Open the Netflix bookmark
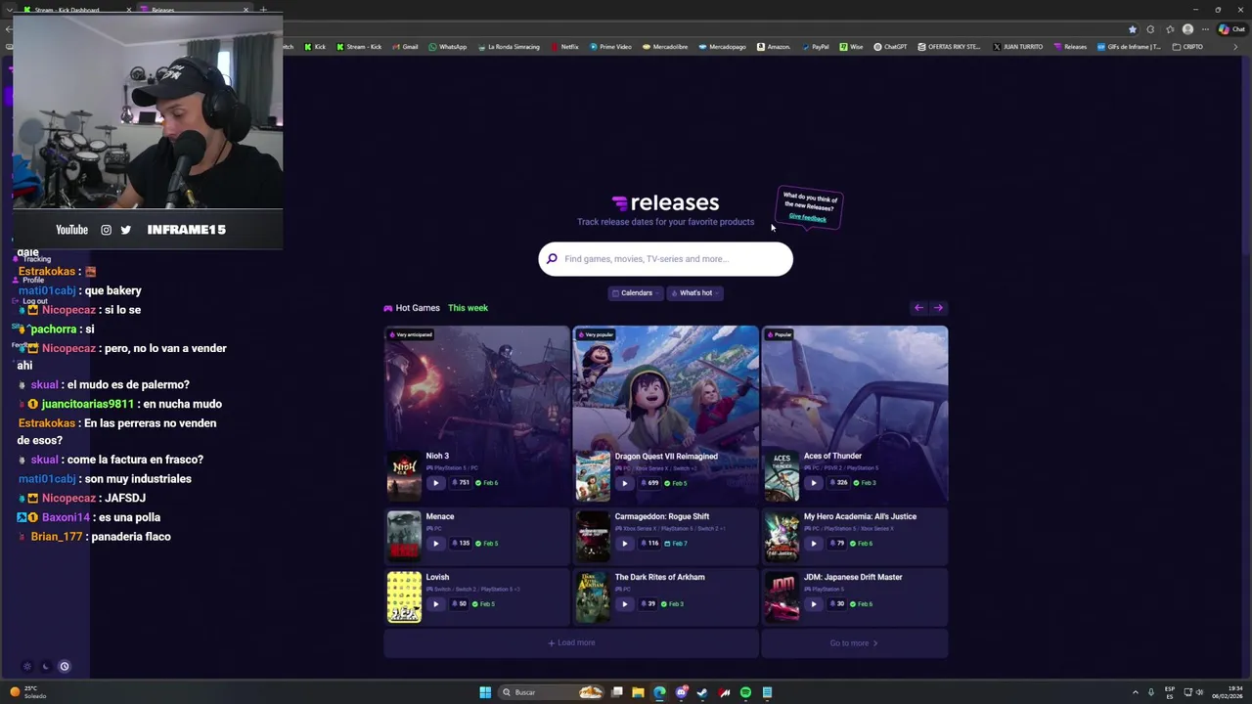Image resolution: width=1252 pixels, height=704 pixels. click(565, 47)
